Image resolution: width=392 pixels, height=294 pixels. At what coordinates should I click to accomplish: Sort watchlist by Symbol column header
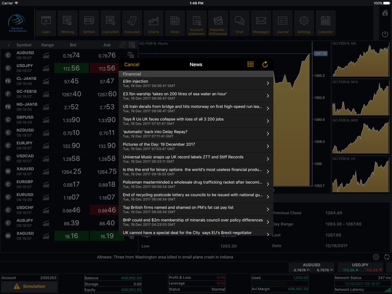(24, 45)
